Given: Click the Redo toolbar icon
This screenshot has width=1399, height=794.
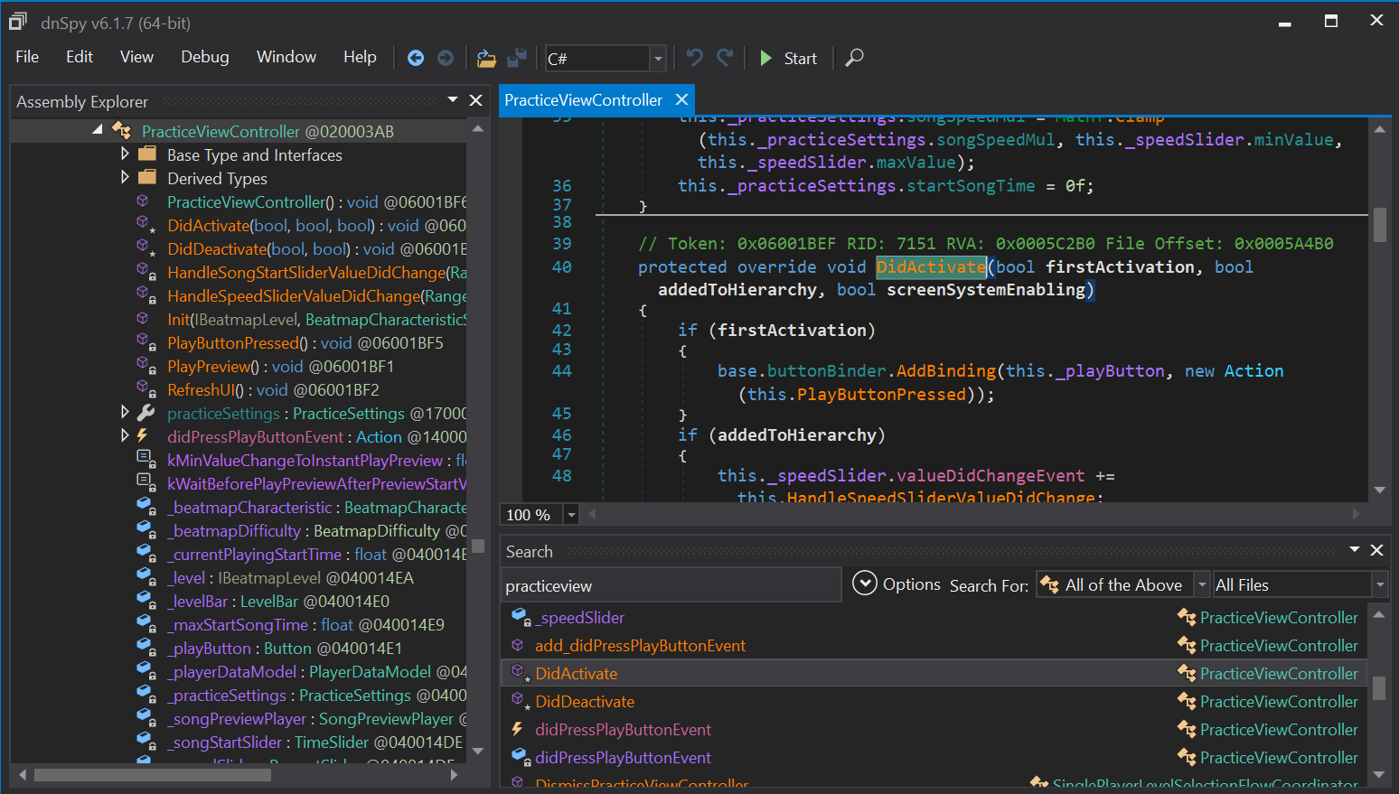Looking at the screenshot, I should click(725, 58).
